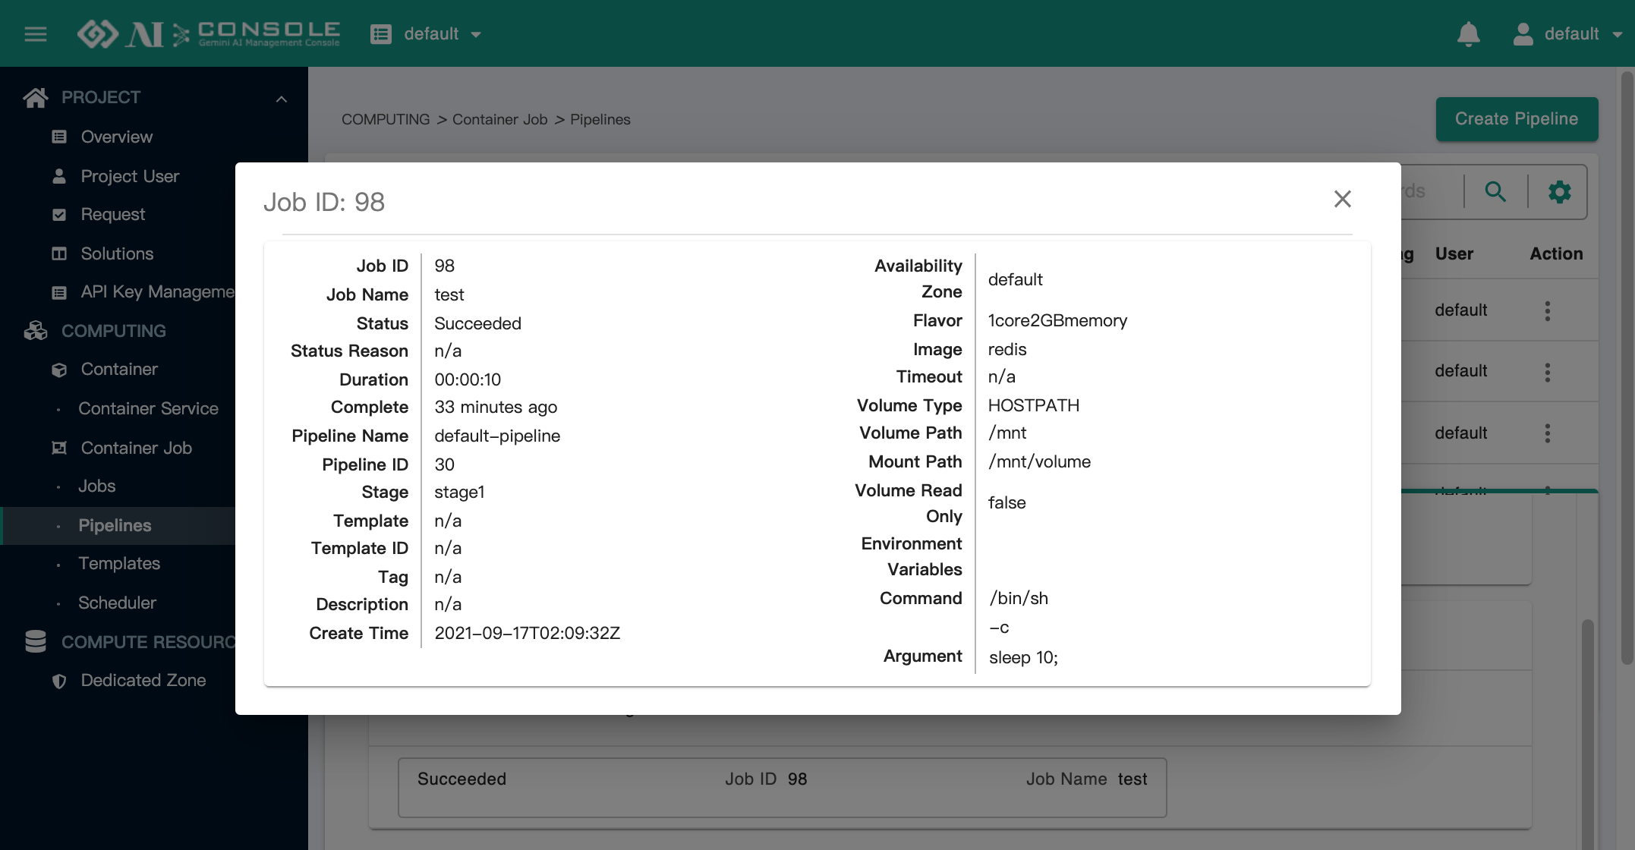This screenshot has width=1635, height=850.
Task: Select the volume type HOSTPATH
Action: coord(1033,405)
